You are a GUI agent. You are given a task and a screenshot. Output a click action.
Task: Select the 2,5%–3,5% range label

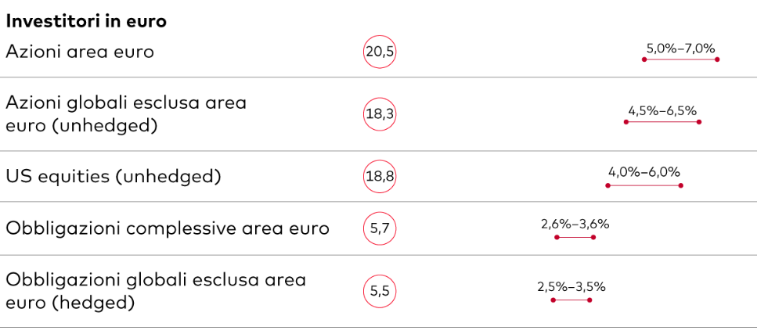point(571,287)
